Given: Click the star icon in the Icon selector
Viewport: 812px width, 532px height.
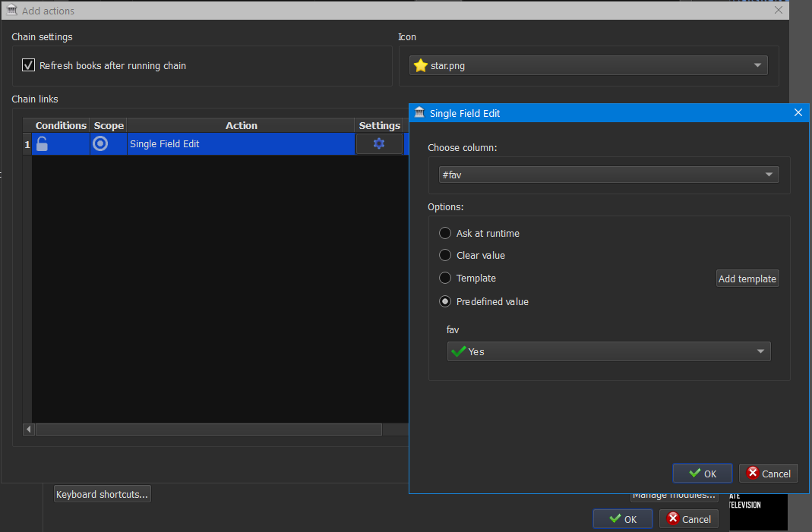Looking at the screenshot, I should click(x=420, y=66).
